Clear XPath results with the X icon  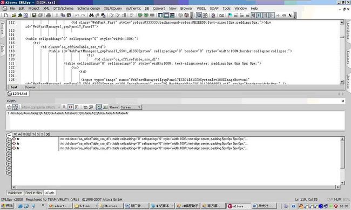[x=48, y=134]
